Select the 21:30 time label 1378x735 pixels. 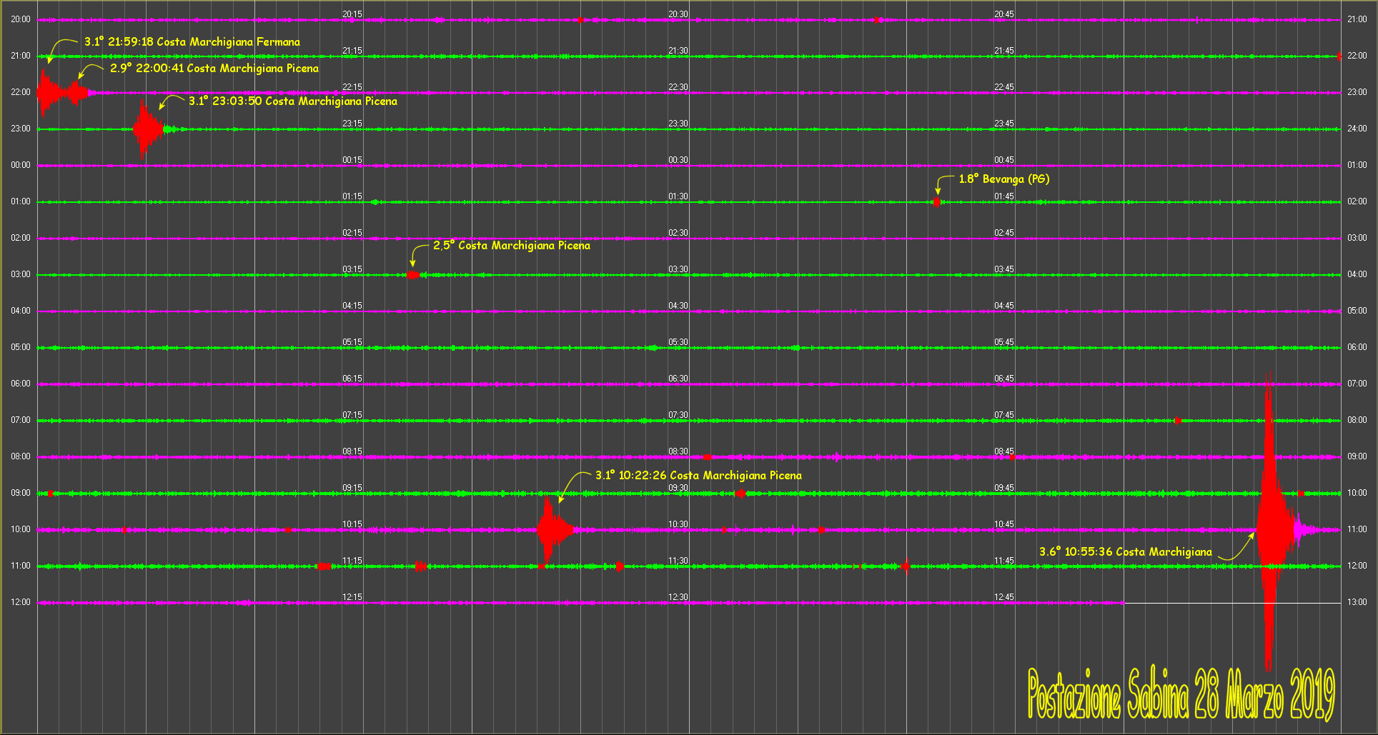coord(678,51)
